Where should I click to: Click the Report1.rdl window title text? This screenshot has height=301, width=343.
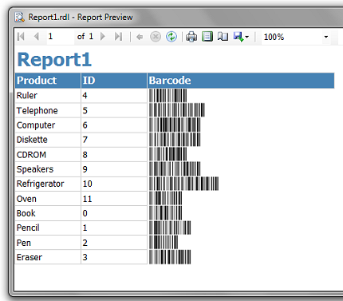[x=81, y=18]
